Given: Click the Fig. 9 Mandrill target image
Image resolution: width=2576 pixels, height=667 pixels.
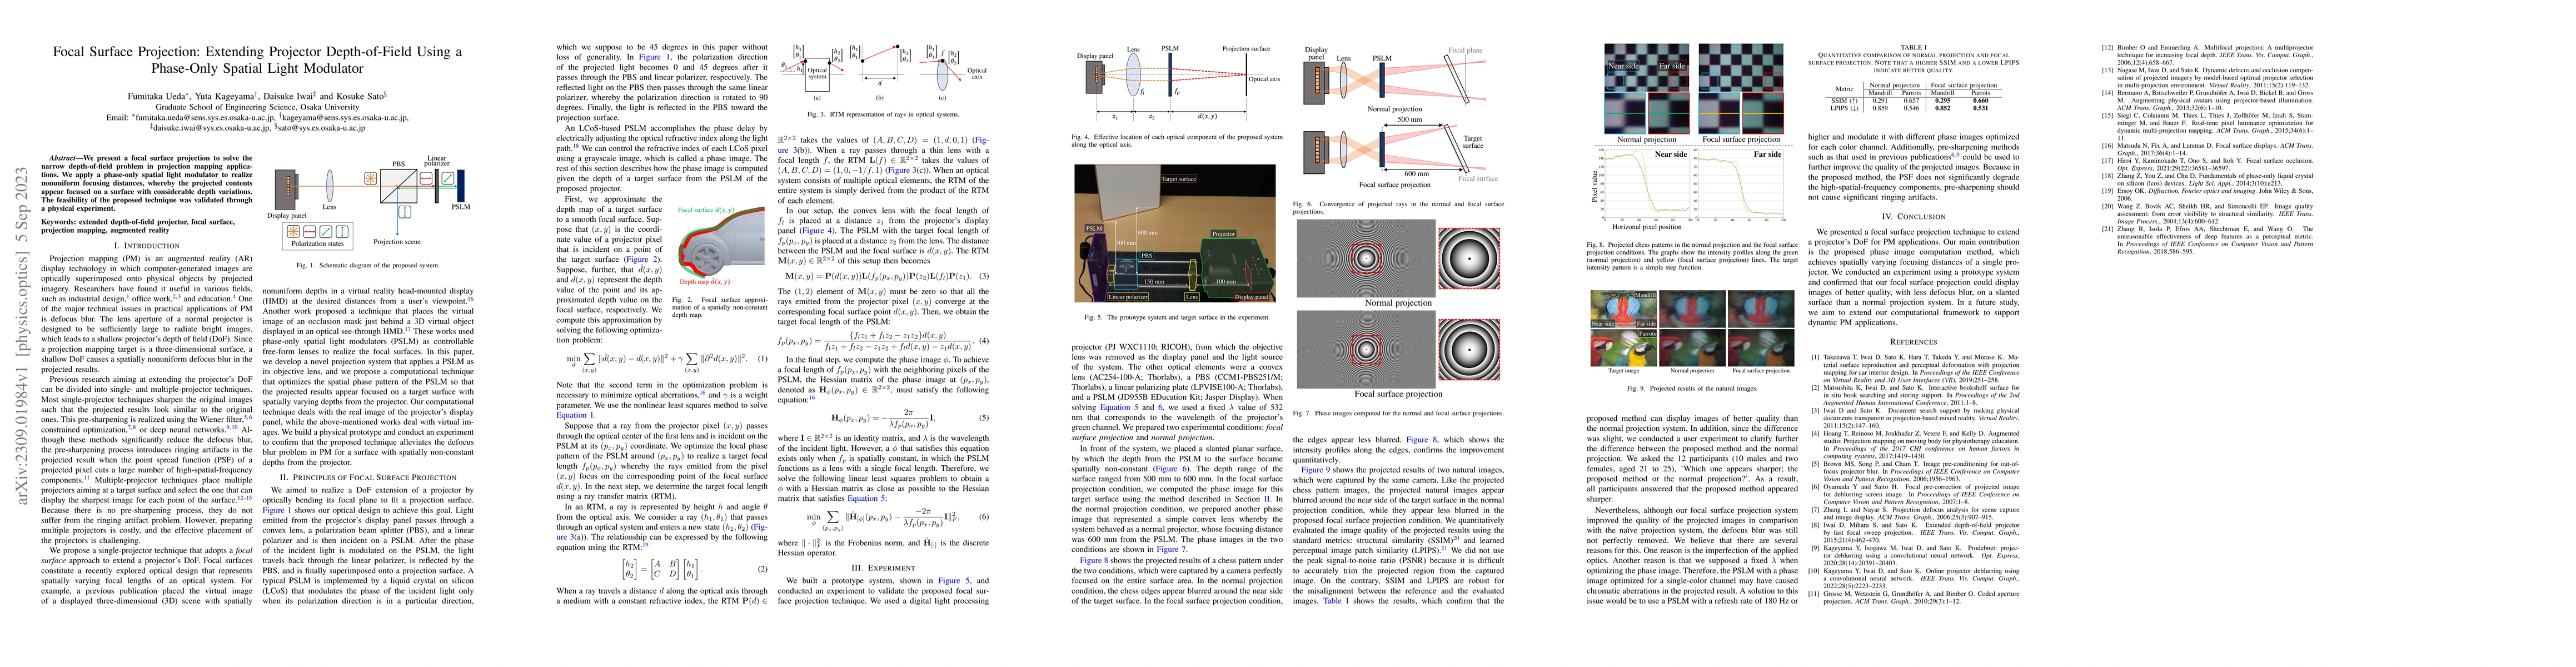Looking at the screenshot, I should click(x=1623, y=309).
